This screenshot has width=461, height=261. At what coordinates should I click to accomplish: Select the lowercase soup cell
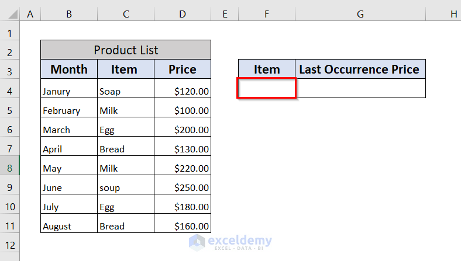(x=126, y=187)
